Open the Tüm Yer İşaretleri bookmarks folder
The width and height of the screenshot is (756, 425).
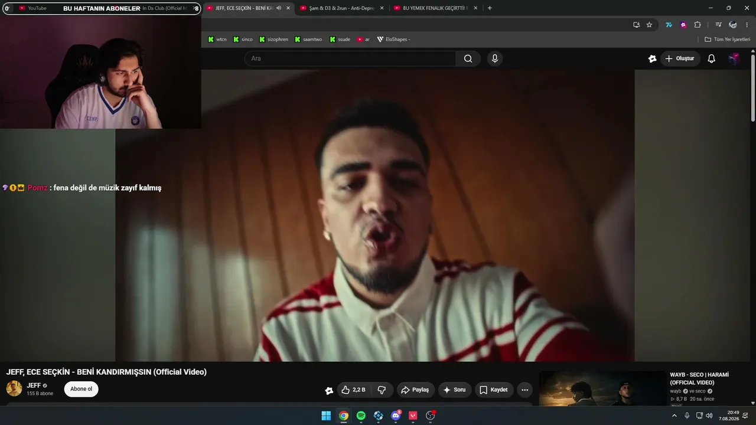[727, 40]
